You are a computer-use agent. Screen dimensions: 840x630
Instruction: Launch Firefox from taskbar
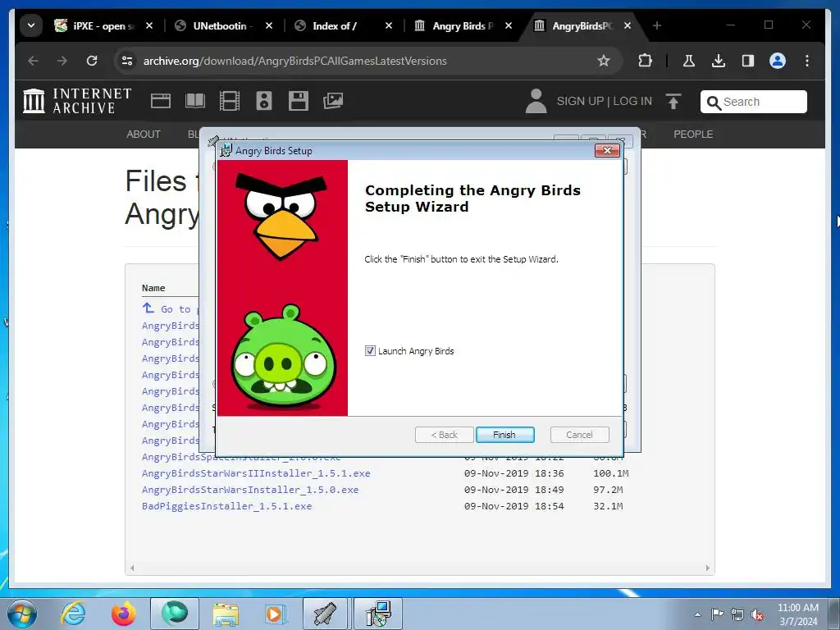pyautogui.click(x=123, y=614)
